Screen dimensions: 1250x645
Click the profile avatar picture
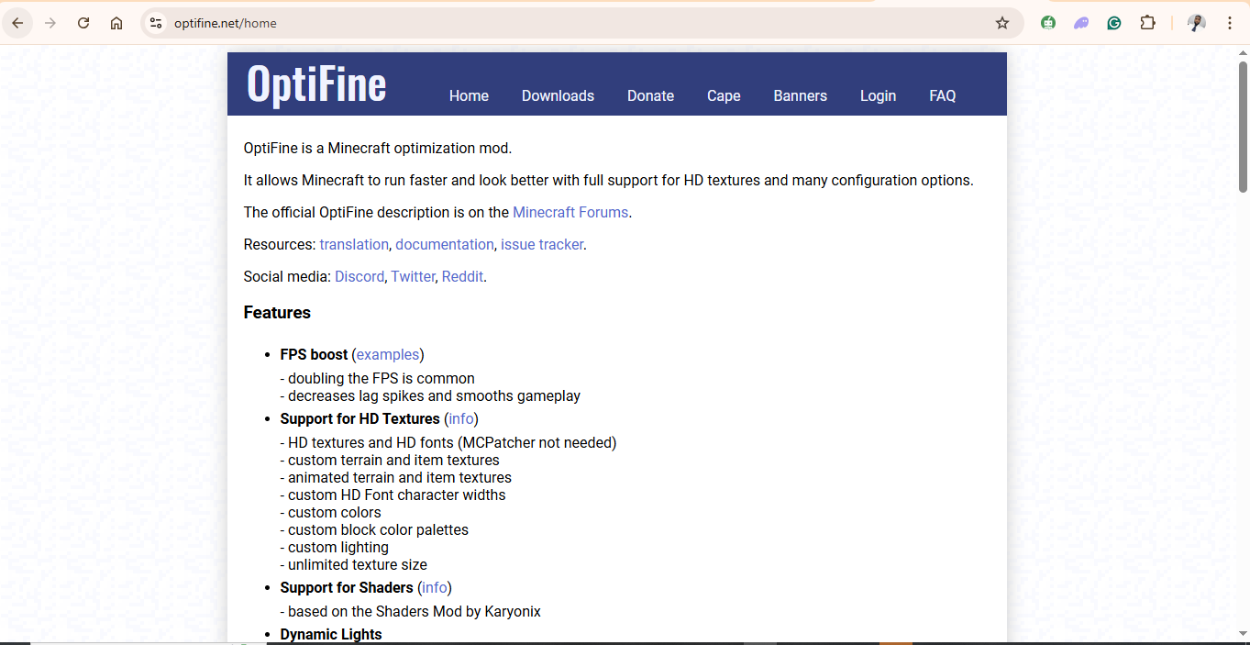(x=1196, y=23)
